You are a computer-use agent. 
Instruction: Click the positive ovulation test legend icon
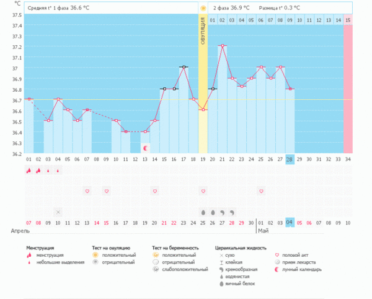click(x=95, y=255)
